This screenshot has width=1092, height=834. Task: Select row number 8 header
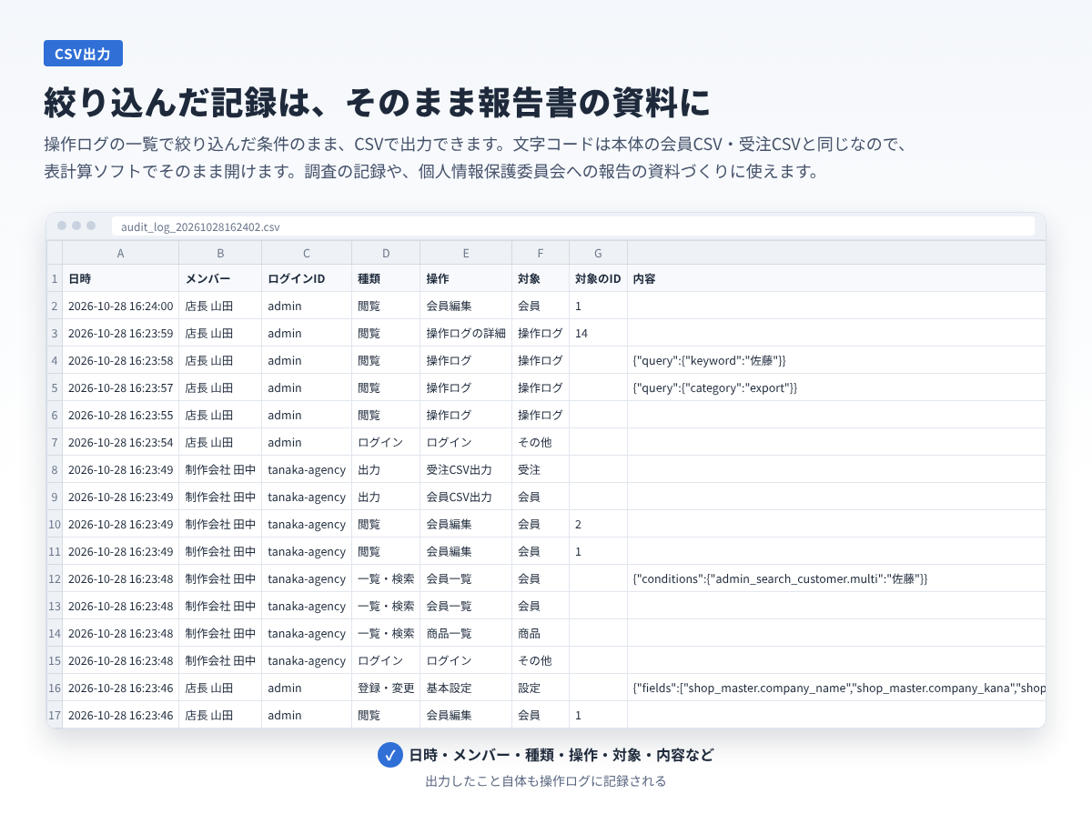pos(55,469)
